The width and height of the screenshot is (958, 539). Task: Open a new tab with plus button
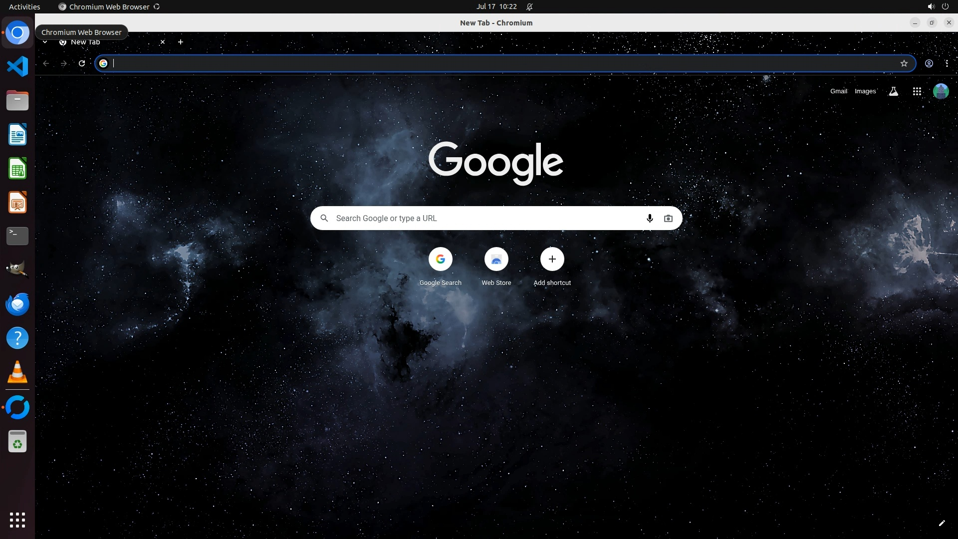180,42
